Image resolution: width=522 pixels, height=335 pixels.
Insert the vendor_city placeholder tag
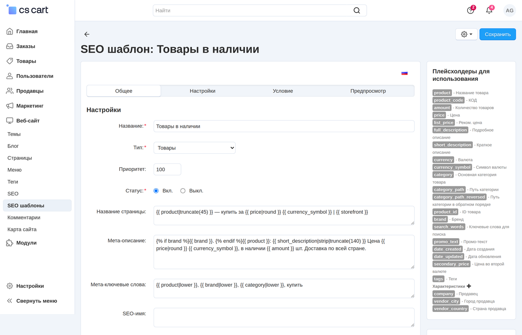click(x=447, y=301)
